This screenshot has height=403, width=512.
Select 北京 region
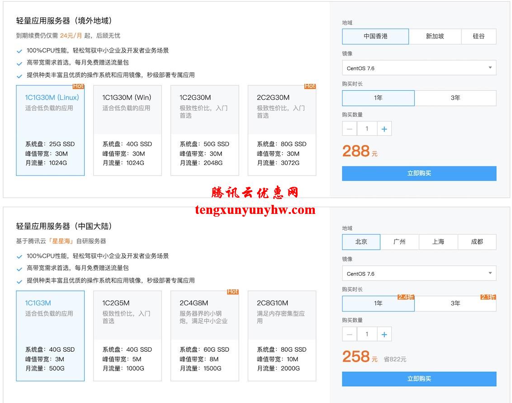(x=361, y=242)
